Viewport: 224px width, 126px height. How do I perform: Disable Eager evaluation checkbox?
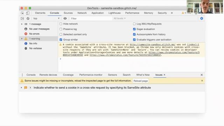click(134, 29)
